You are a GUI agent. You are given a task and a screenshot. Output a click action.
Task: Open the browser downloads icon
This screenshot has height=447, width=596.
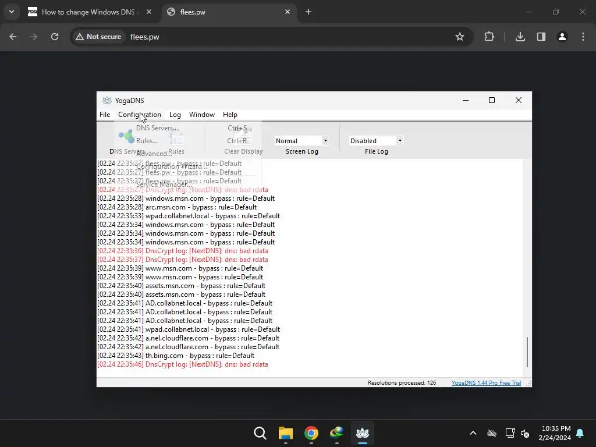pyautogui.click(x=520, y=37)
